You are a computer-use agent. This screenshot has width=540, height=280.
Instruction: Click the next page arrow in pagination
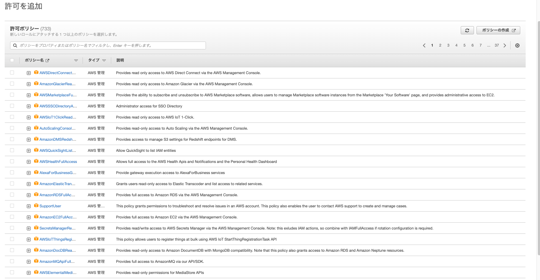point(505,45)
